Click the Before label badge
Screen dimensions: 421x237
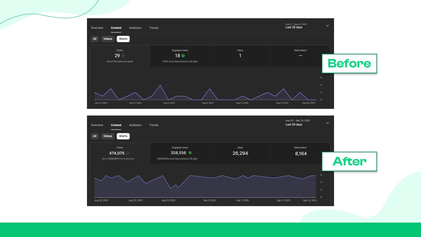point(349,64)
